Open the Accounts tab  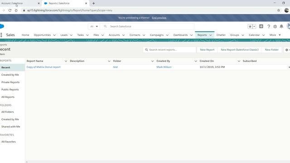coord(114,35)
